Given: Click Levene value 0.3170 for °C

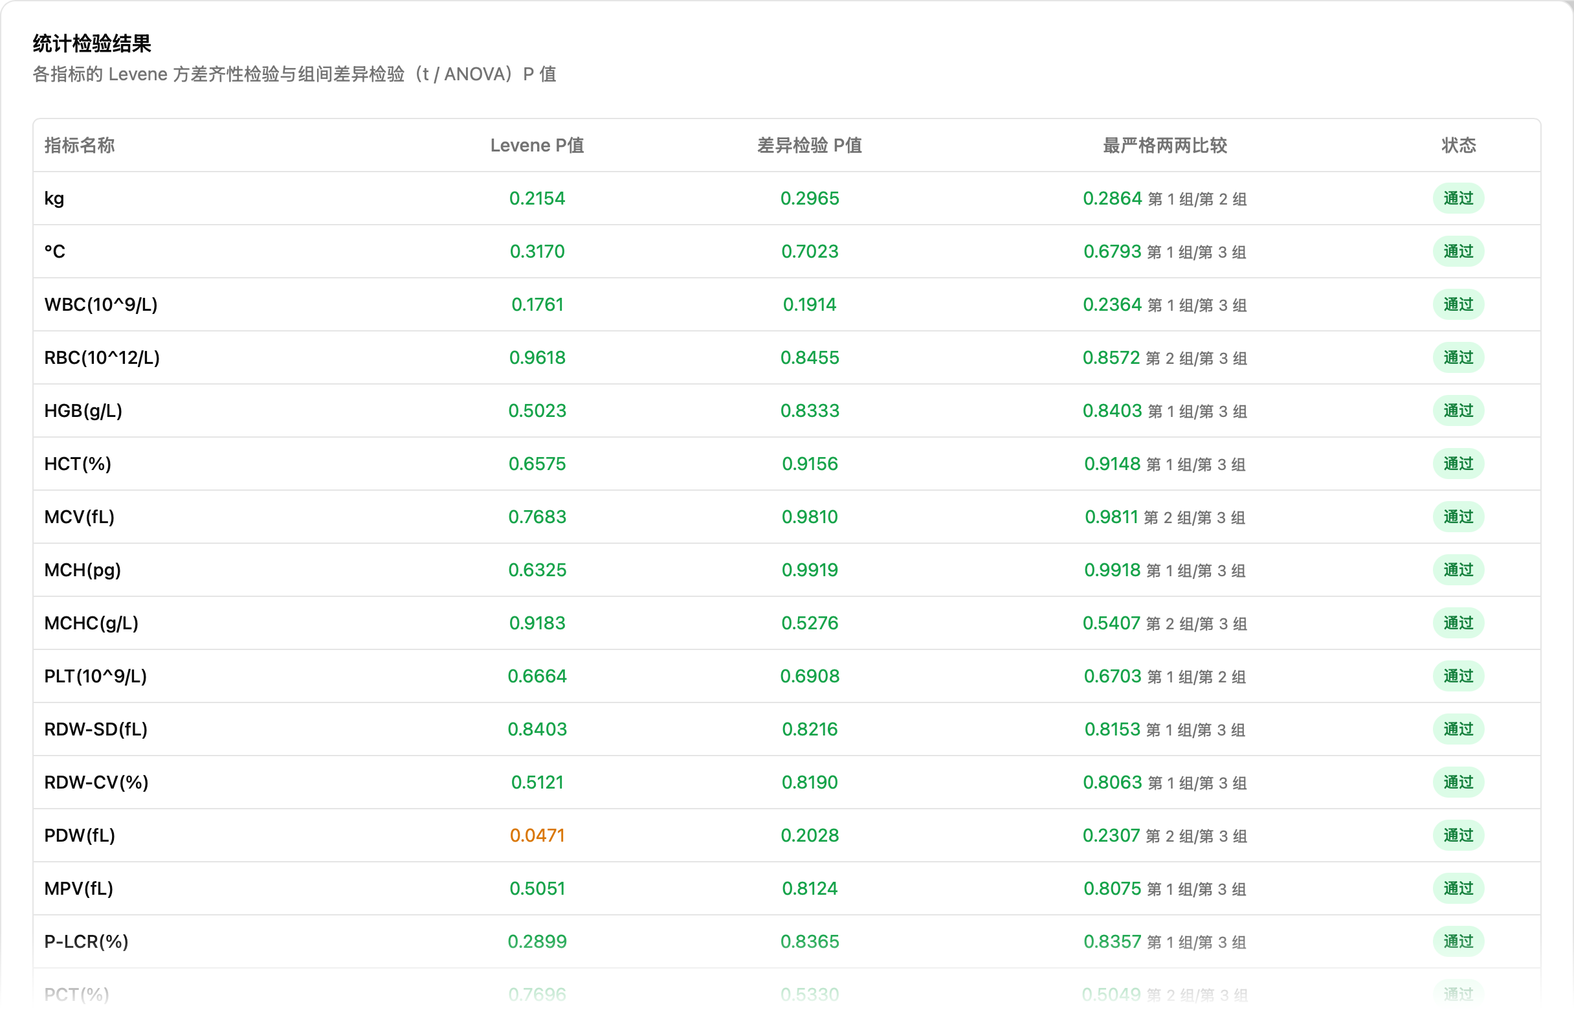Looking at the screenshot, I should tap(537, 251).
